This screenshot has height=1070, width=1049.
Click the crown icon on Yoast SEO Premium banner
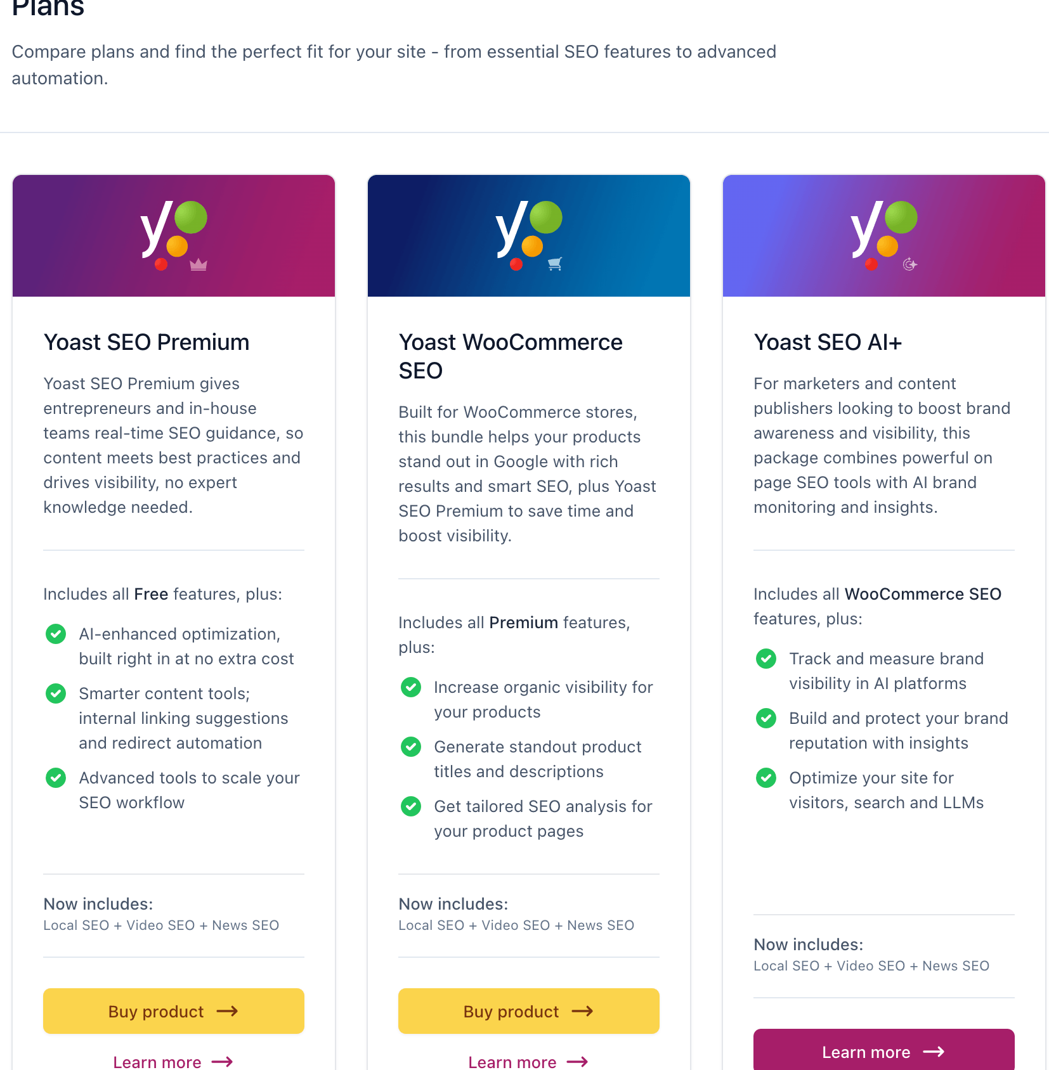(199, 264)
